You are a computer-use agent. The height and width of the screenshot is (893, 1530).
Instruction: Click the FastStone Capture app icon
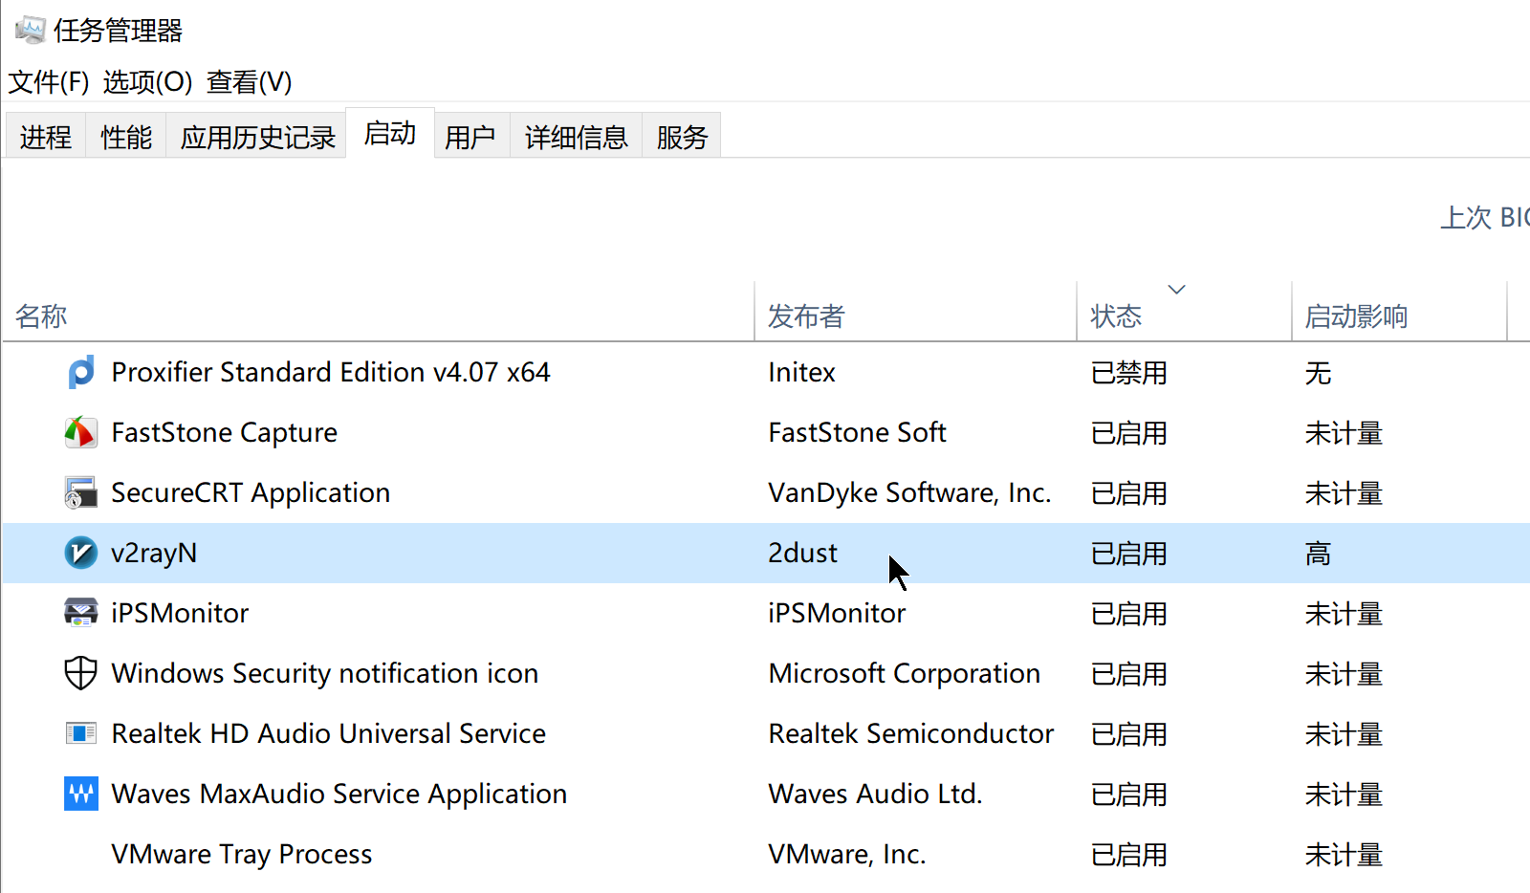(x=81, y=432)
